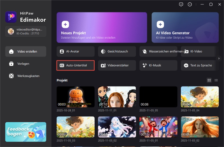The width and height of the screenshot is (224, 147).
Task: Open the KI-Musik tool
Action: [158, 66]
